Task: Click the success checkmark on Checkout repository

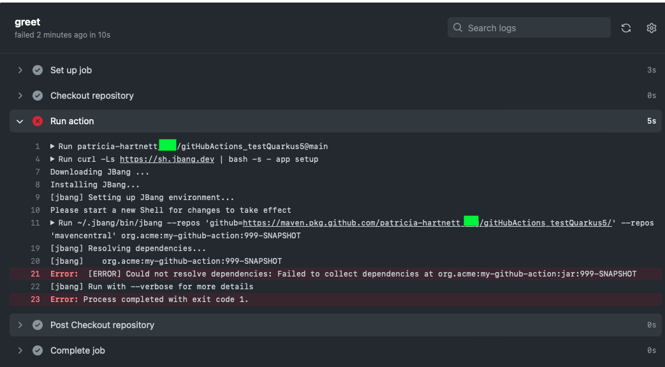Action: point(38,96)
